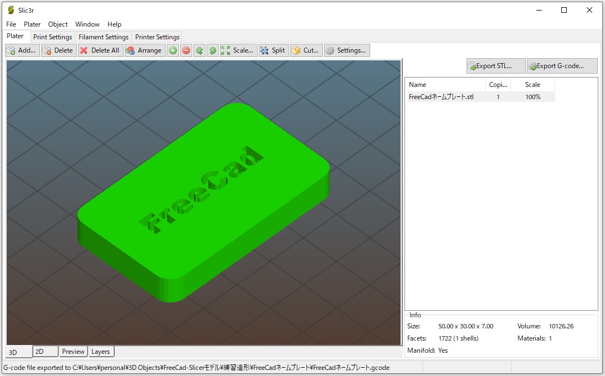This screenshot has width=605, height=376.
Task: Click the Export STL button
Action: tap(495, 66)
